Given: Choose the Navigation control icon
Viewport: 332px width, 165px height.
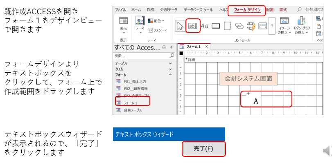Looking at the screenshot, I should [x=262, y=26].
